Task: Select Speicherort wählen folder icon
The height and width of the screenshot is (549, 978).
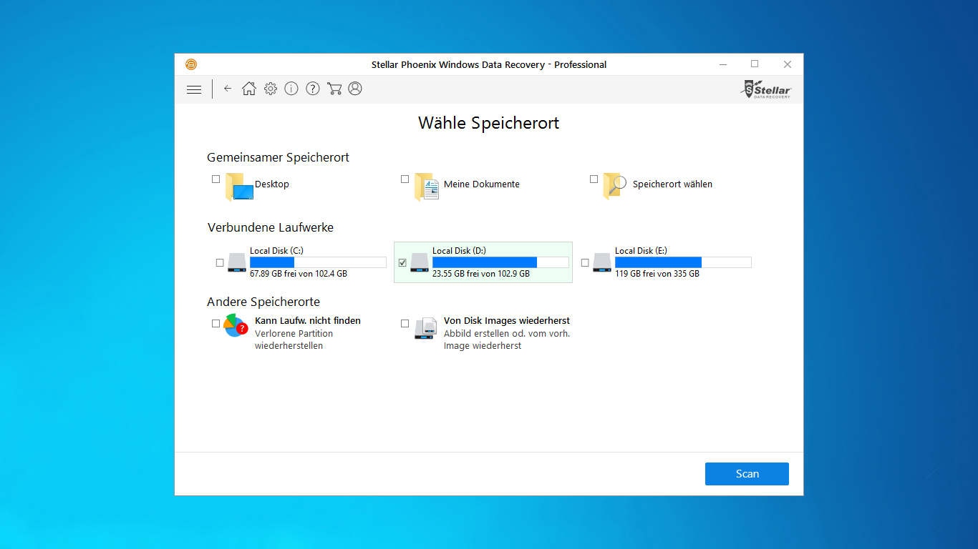Action: 616,186
